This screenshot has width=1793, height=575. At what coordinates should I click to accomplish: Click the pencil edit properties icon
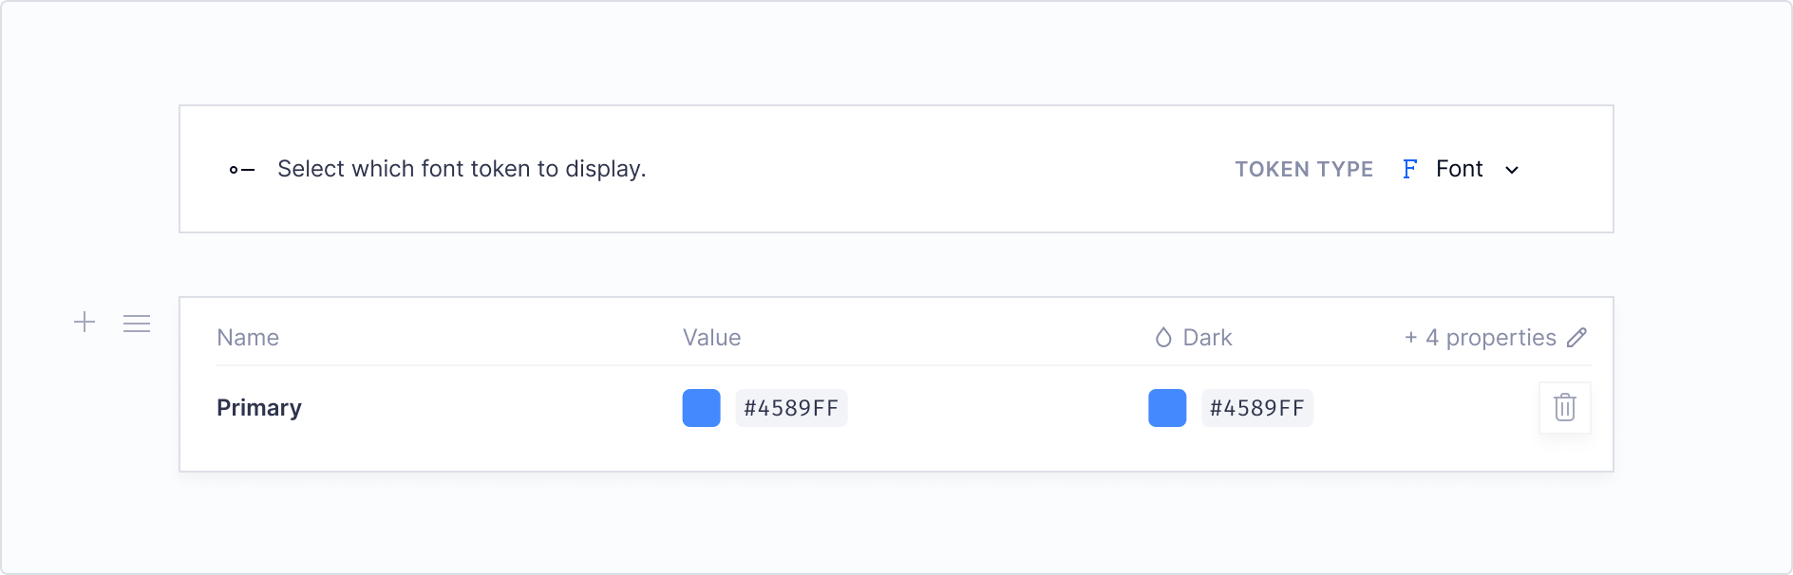point(1576,338)
